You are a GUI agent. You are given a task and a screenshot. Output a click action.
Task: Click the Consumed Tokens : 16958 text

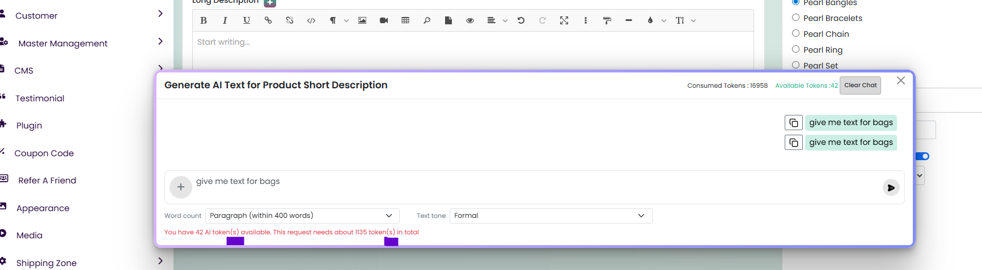pyautogui.click(x=727, y=85)
